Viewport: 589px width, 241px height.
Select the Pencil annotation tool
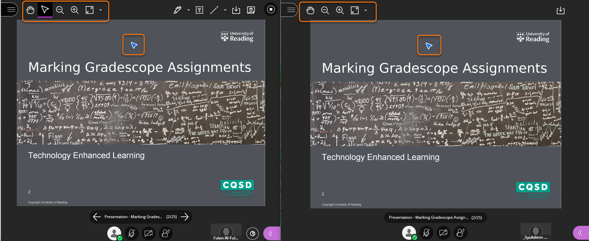pos(177,10)
